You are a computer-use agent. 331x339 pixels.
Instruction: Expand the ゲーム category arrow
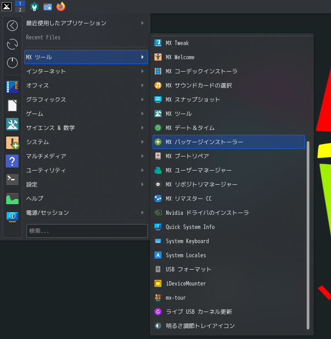tap(142, 114)
